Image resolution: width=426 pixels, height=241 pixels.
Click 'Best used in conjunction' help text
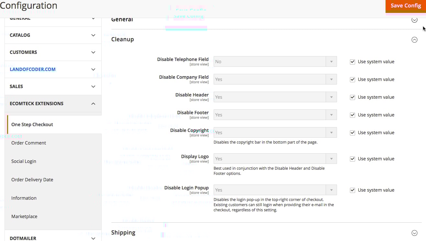[x=269, y=171]
